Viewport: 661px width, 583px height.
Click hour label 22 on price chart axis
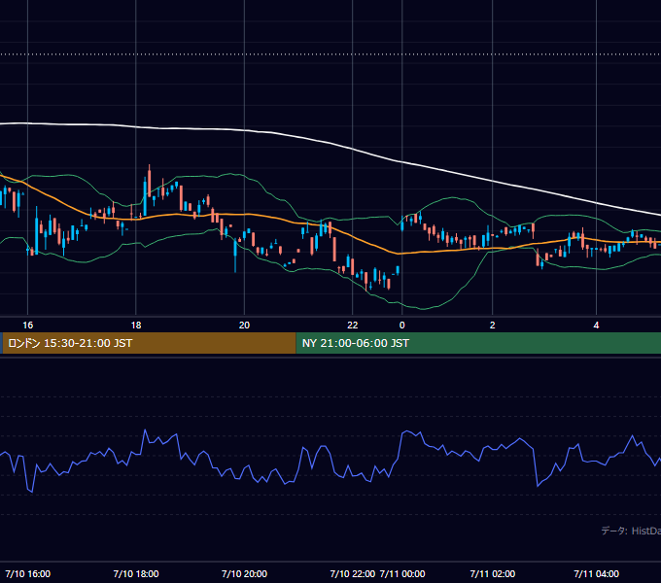tap(353, 326)
